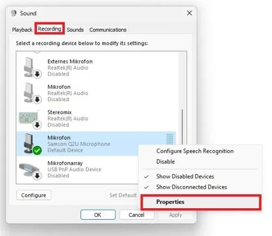The image size is (272, 236).
Task: Click the OK button
Action: point(98,215)
